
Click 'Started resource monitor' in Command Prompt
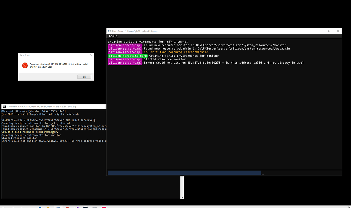pos(19,138)
